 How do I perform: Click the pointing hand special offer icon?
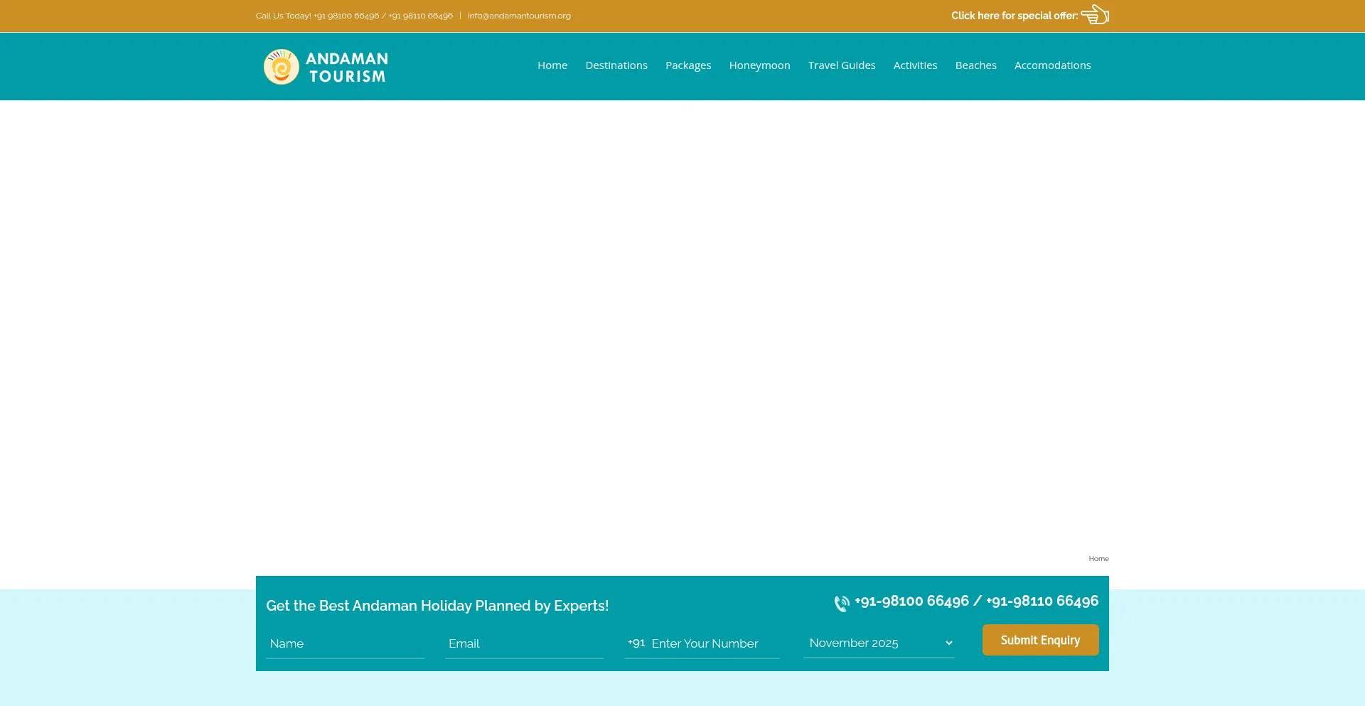coord(1095,15)
